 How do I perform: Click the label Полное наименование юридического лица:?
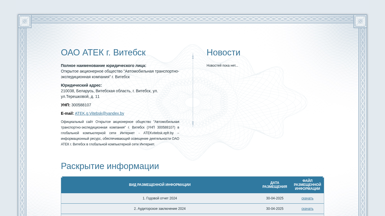103,66
